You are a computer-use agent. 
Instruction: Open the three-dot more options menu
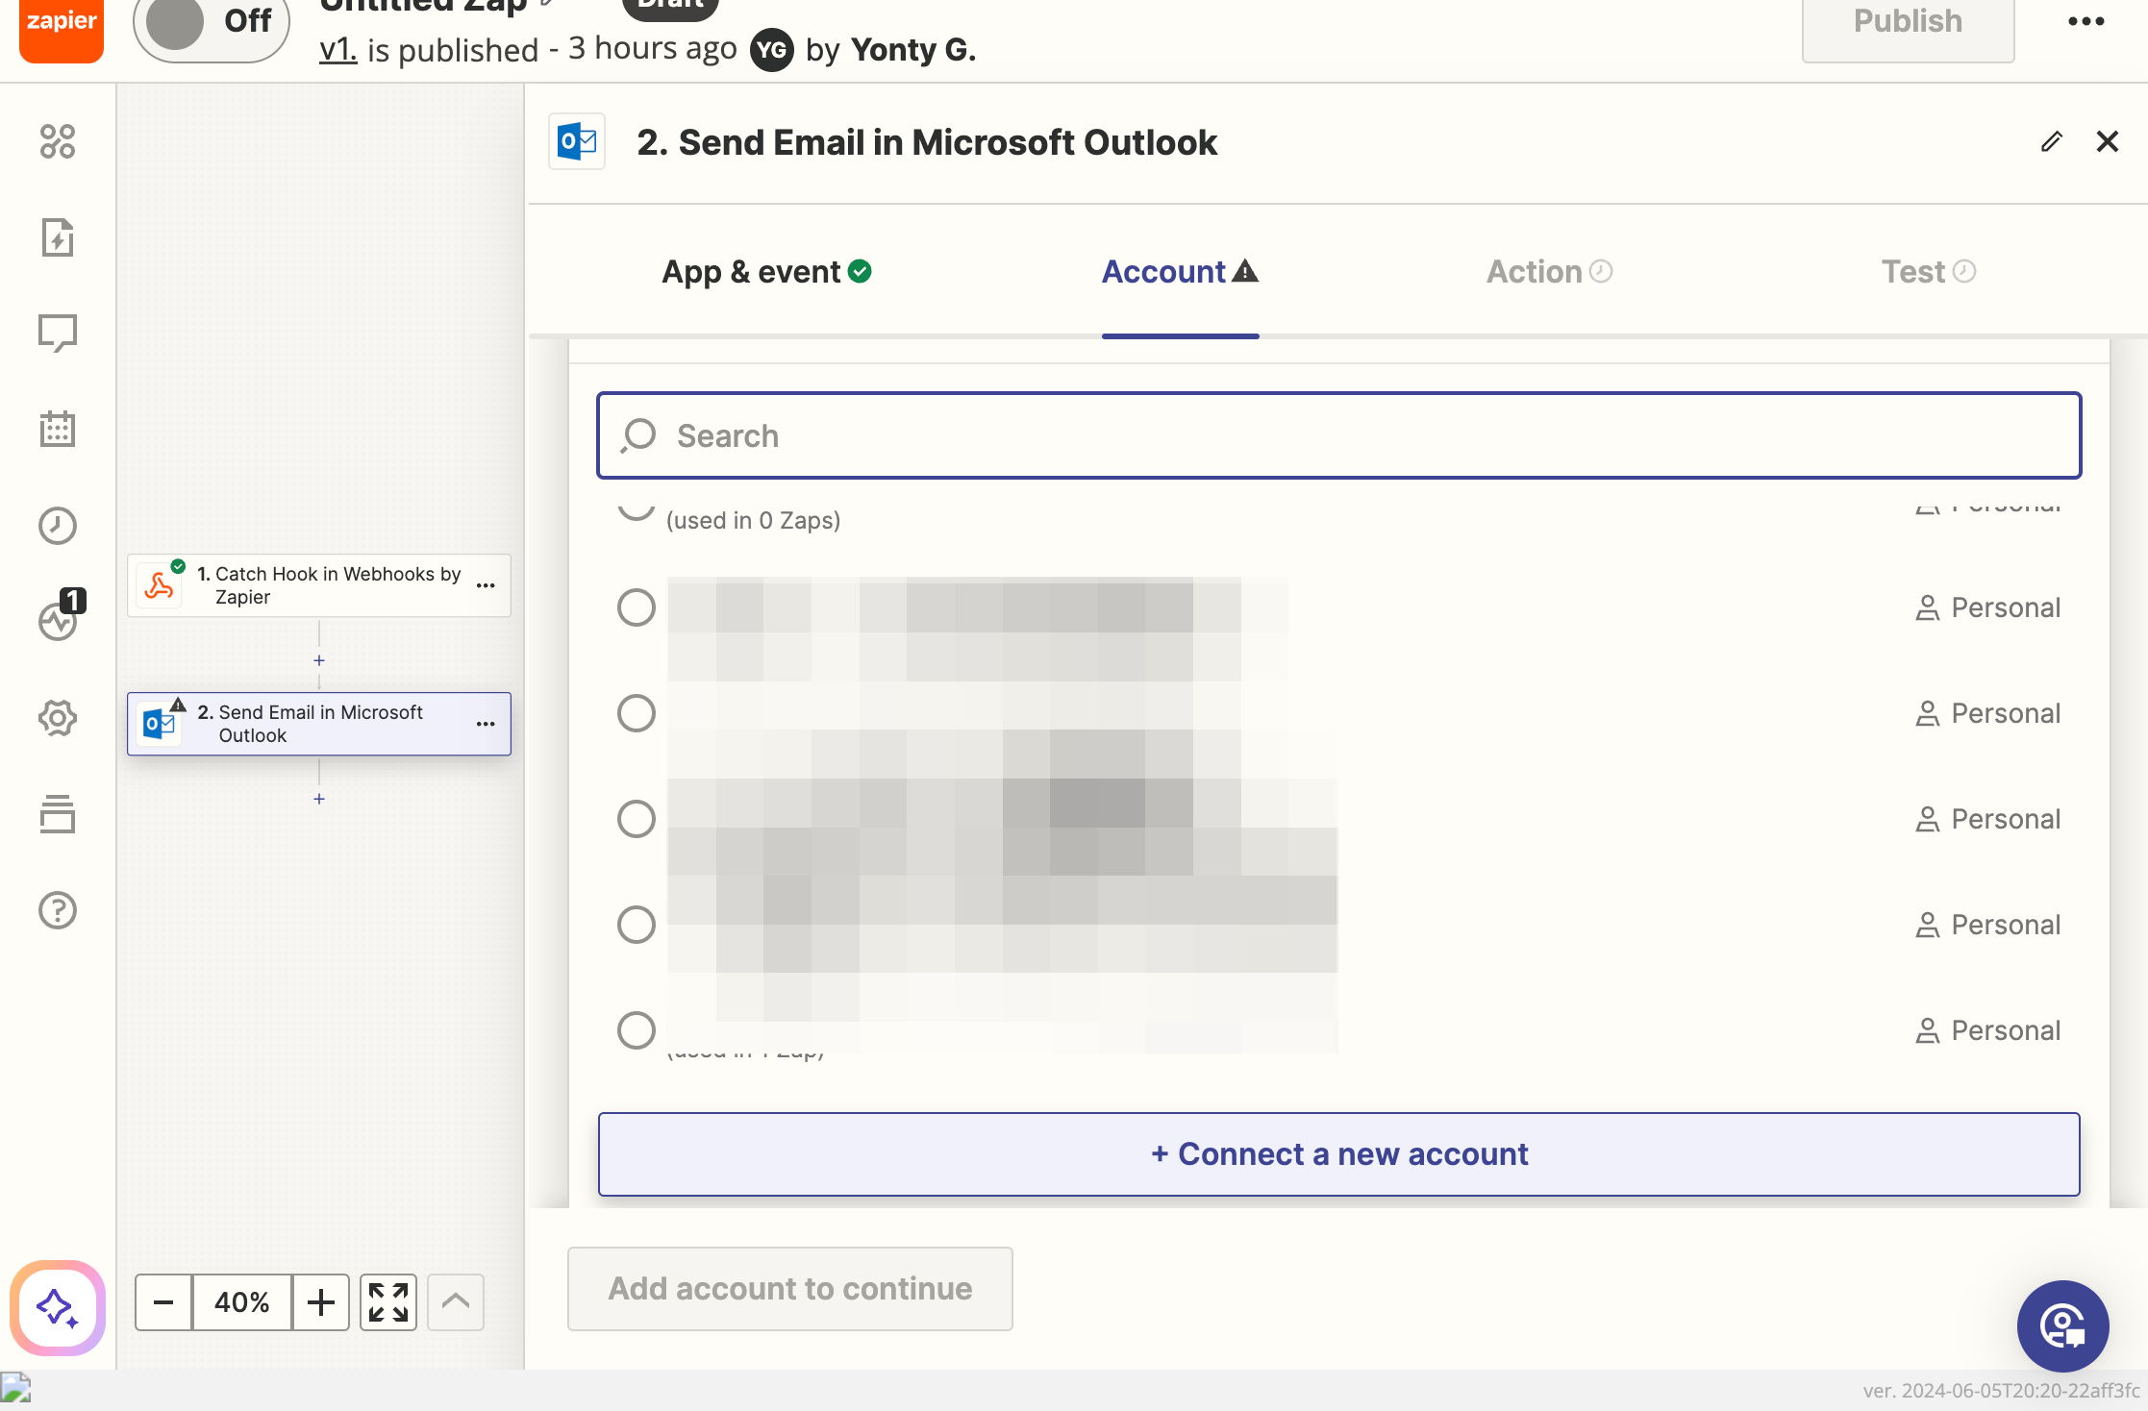(x=2086, y=22)
